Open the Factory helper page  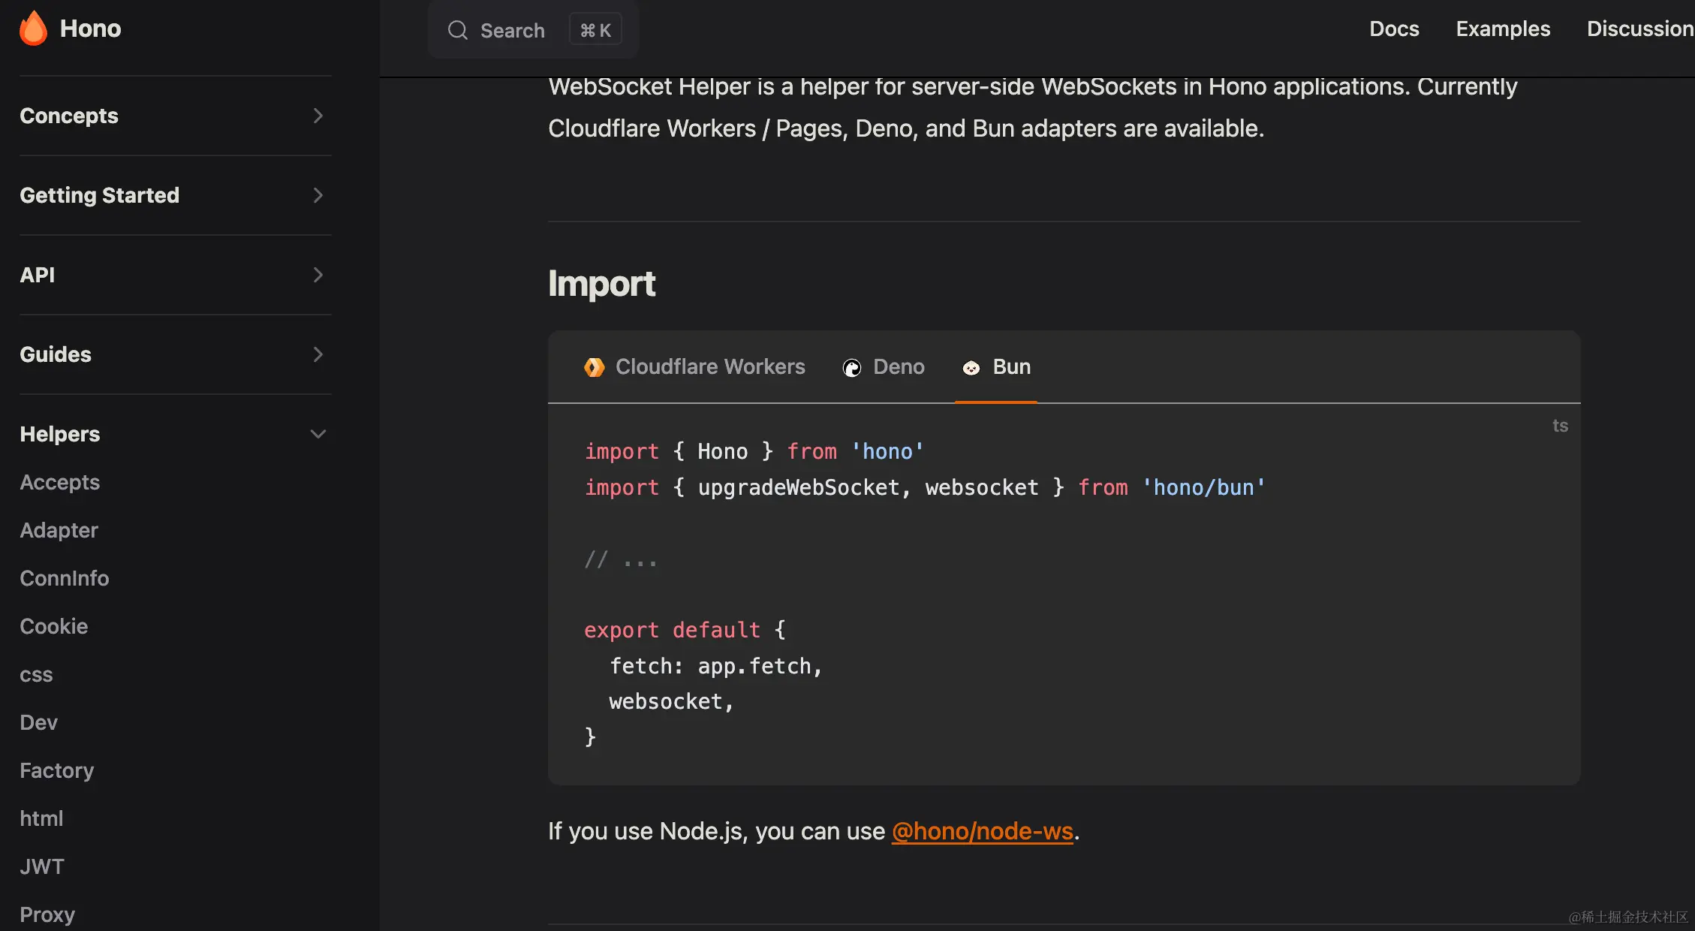coord(57,770)
